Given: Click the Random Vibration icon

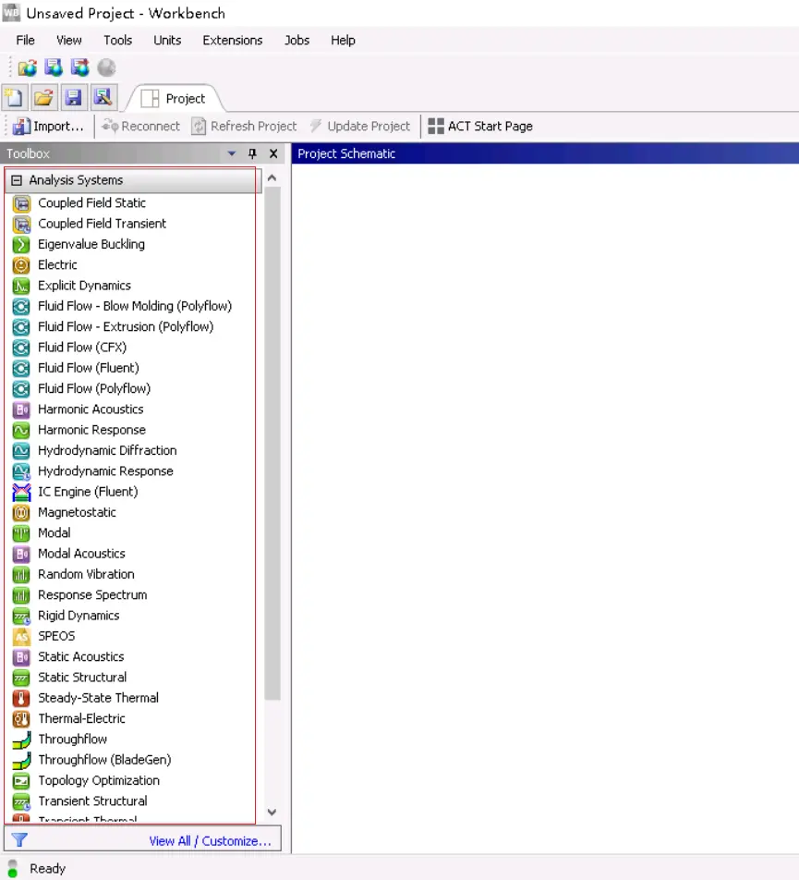Looking at the screenshot, I should pyautogui.click(x=21, y=574).
